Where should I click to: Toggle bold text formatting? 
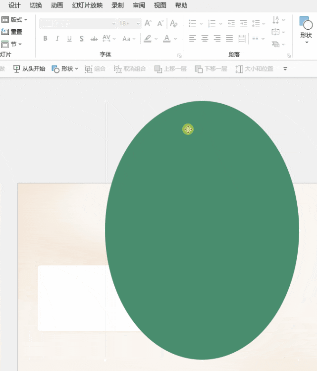[45, 39]
